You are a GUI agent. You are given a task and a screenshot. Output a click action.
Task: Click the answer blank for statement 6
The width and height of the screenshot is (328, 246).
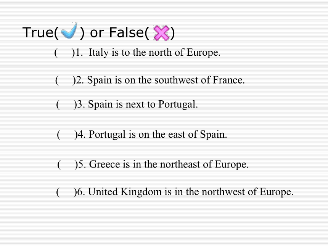66,192
